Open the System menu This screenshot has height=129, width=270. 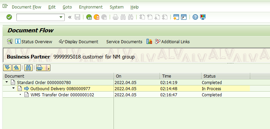(117, 7)
